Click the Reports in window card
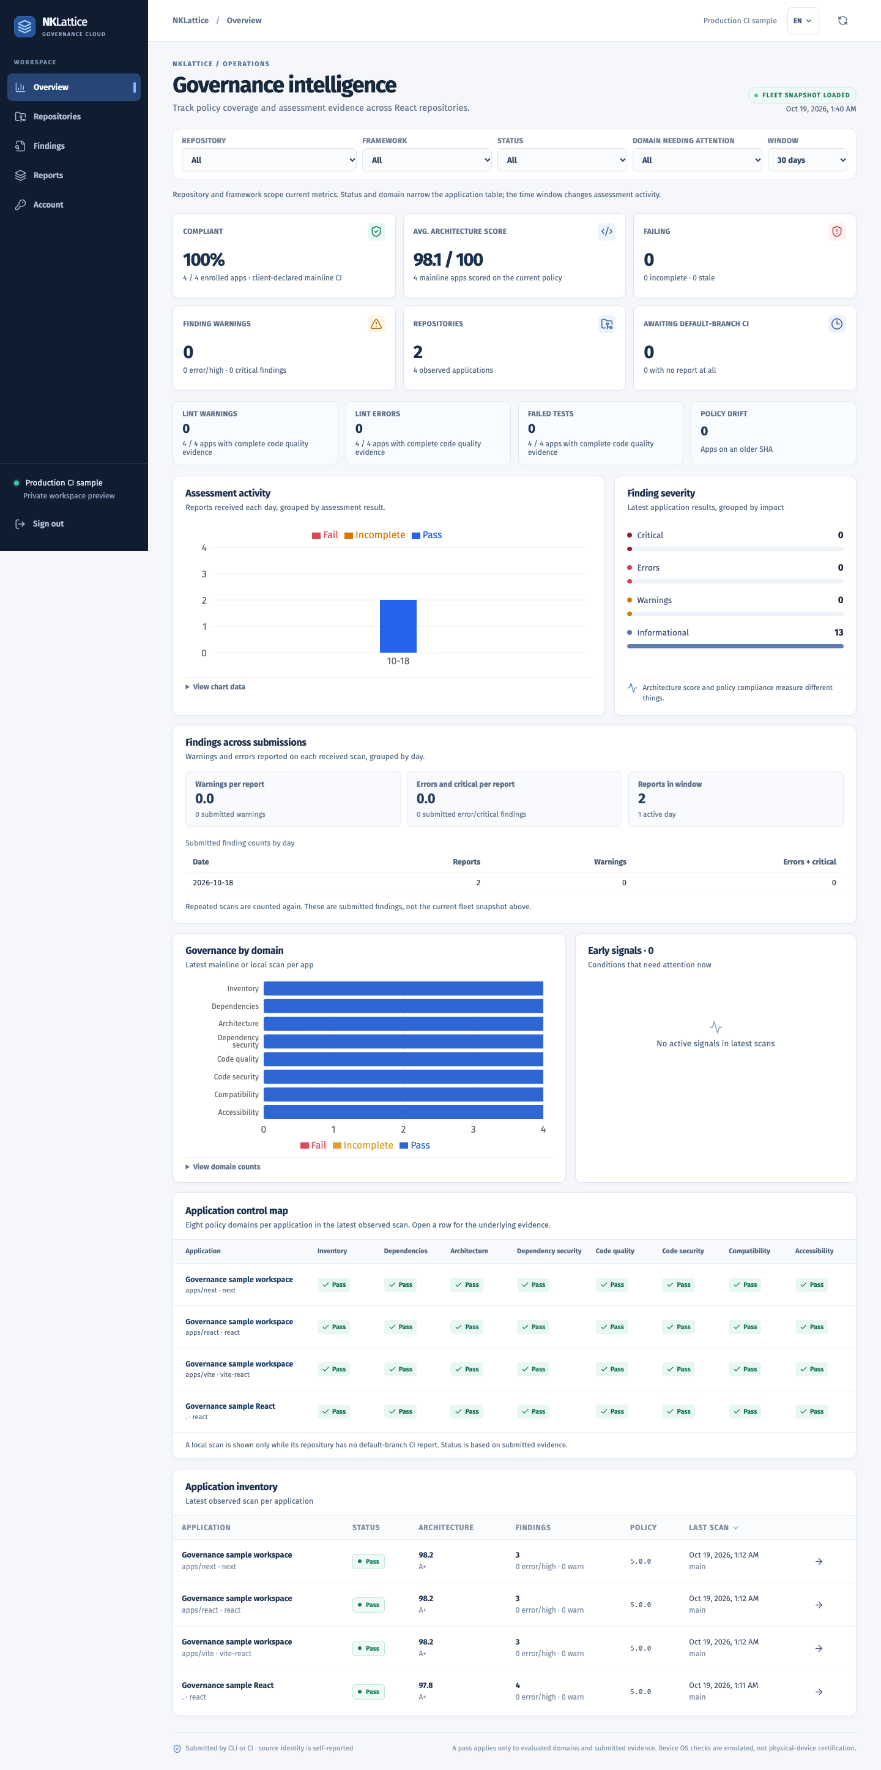881x1770 pixels. tap(735, 799)
